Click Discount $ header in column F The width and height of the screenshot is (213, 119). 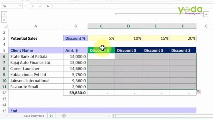click(183, 50)
